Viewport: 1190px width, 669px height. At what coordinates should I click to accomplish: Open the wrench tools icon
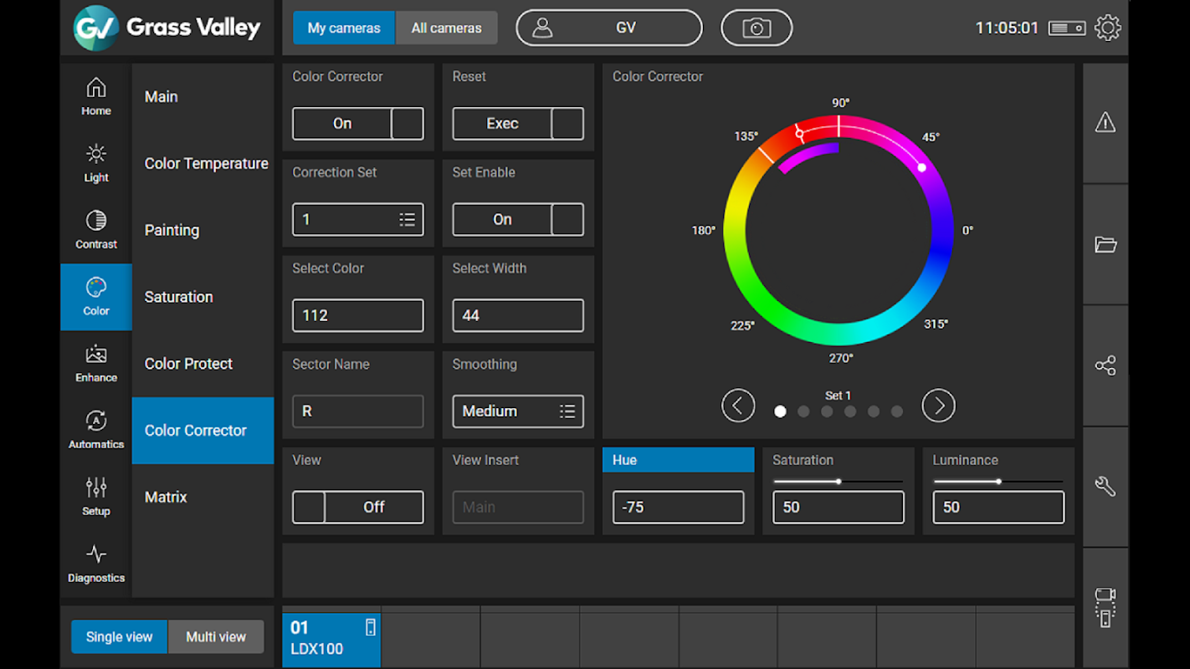coord(1105,487)
